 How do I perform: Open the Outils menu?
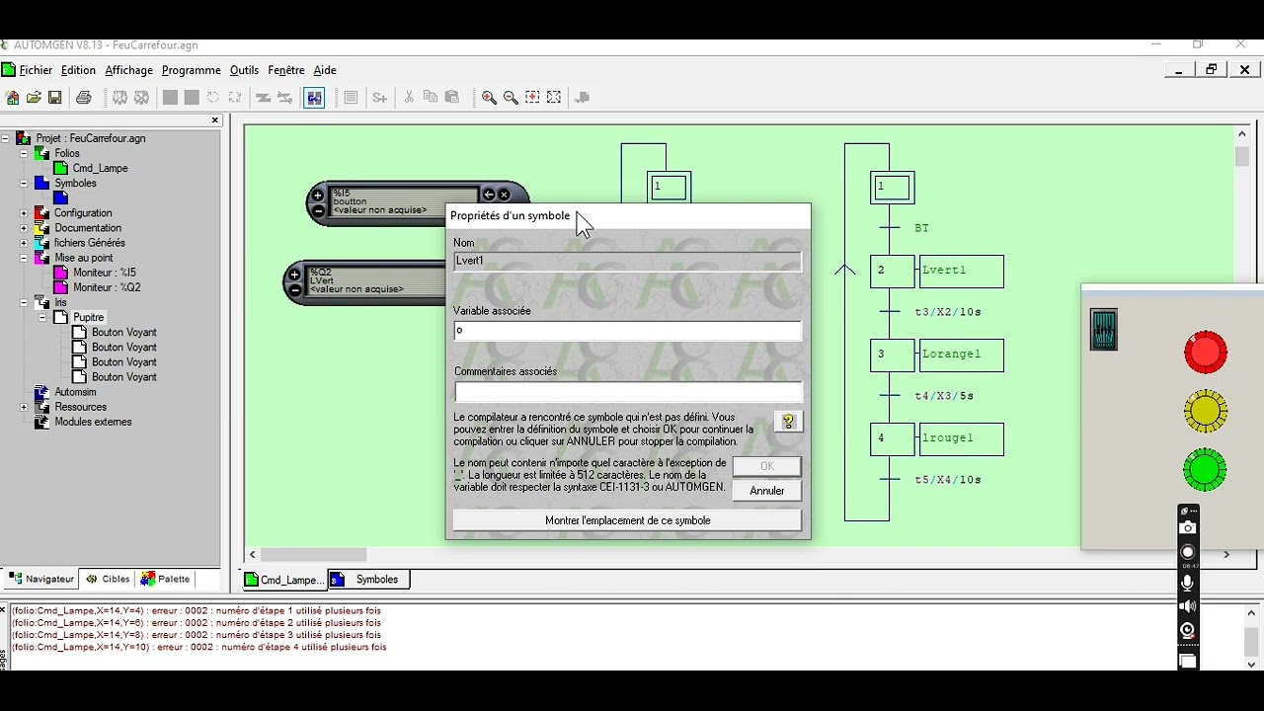[244, 70]
